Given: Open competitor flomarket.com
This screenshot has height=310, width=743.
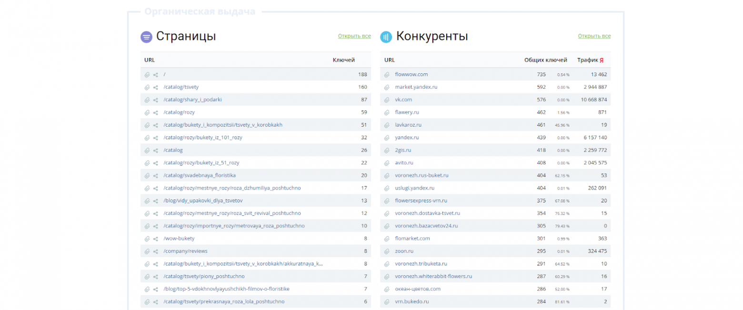Looking at the screenshot, I should click(x=412, y=239).
